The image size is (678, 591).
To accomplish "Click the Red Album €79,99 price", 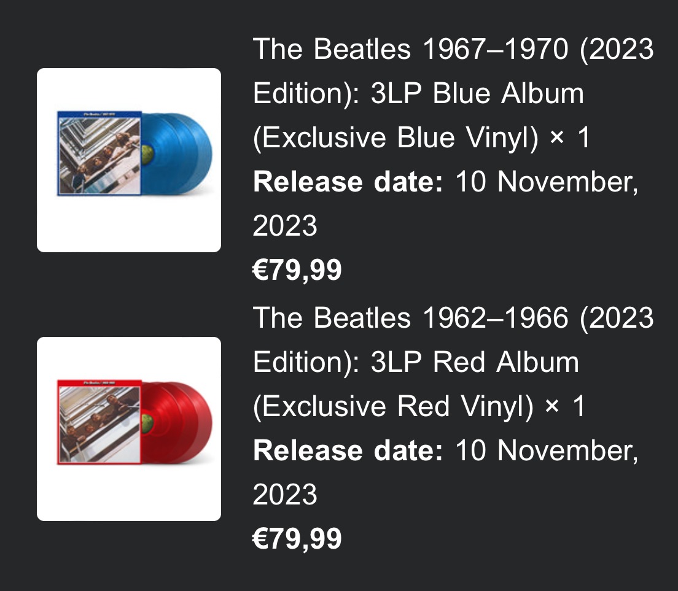I will pyautogui.click(x=297, y=539).
